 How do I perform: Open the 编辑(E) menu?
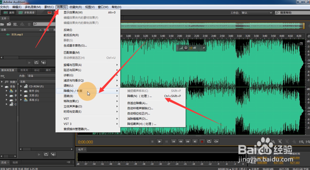[x=17, y=7]
